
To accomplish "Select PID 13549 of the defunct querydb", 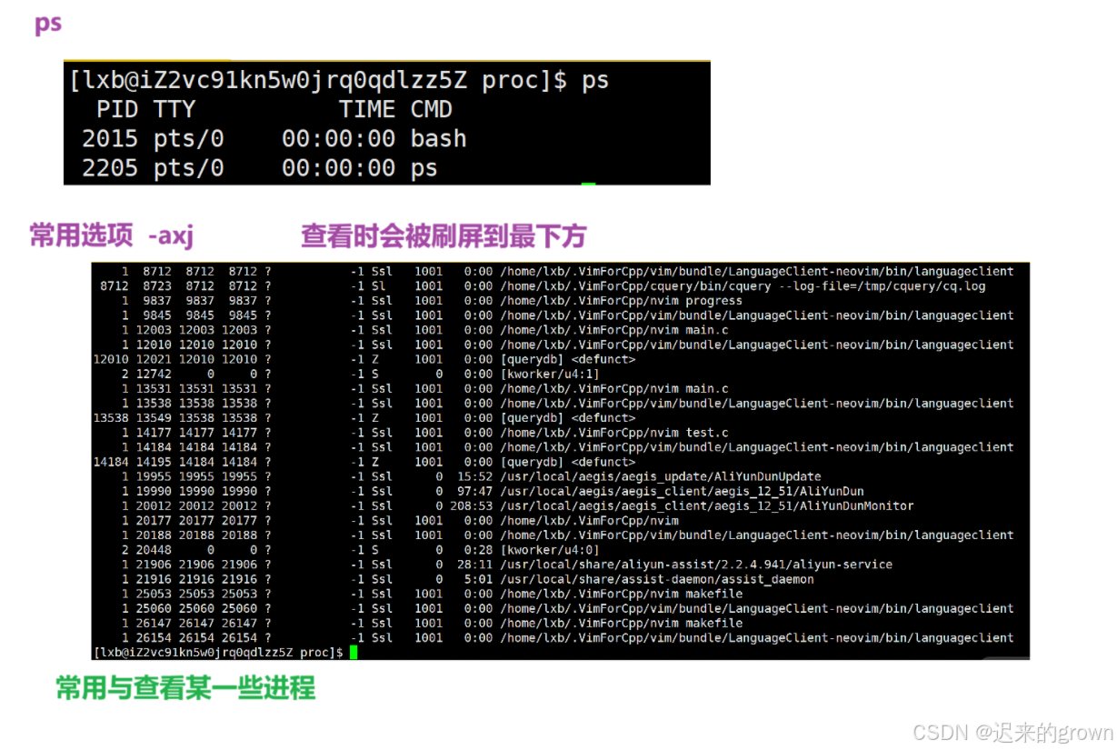I will (x=154, y=418).
